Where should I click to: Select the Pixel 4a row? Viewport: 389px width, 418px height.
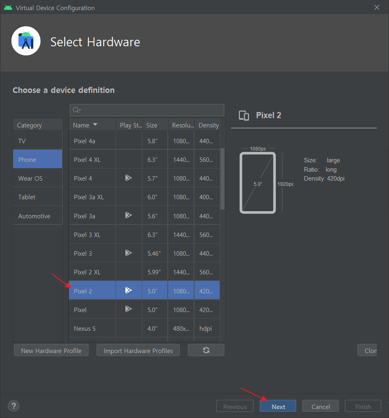pos(144,141)
